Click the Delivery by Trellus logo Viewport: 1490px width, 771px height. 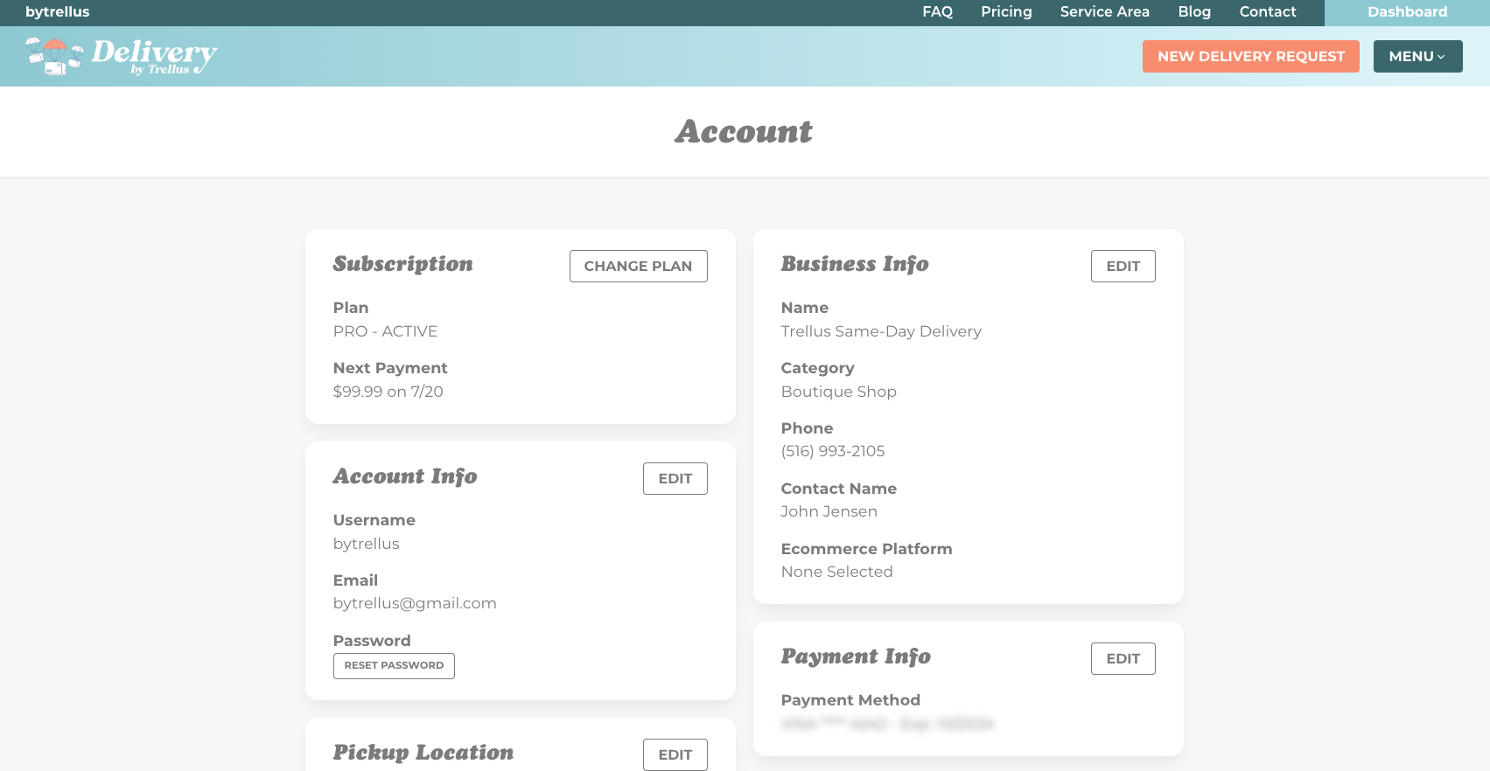tap(121, 56)
